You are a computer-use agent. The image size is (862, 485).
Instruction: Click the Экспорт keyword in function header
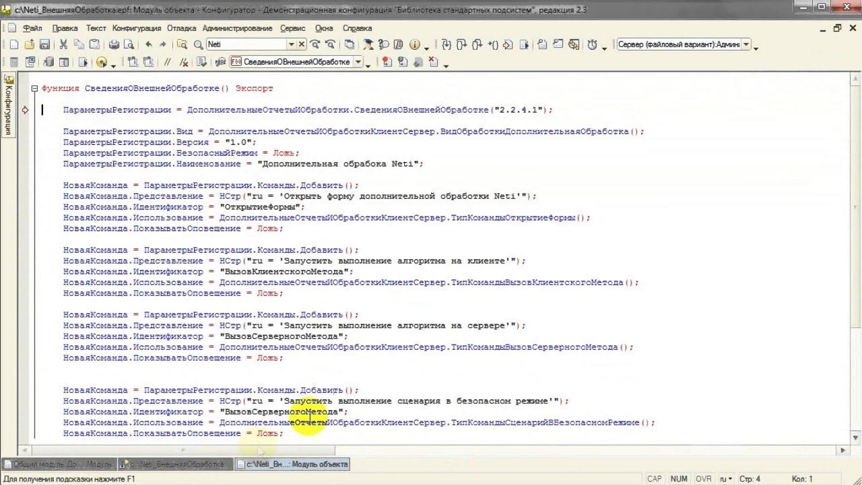[x=254, y=88]
